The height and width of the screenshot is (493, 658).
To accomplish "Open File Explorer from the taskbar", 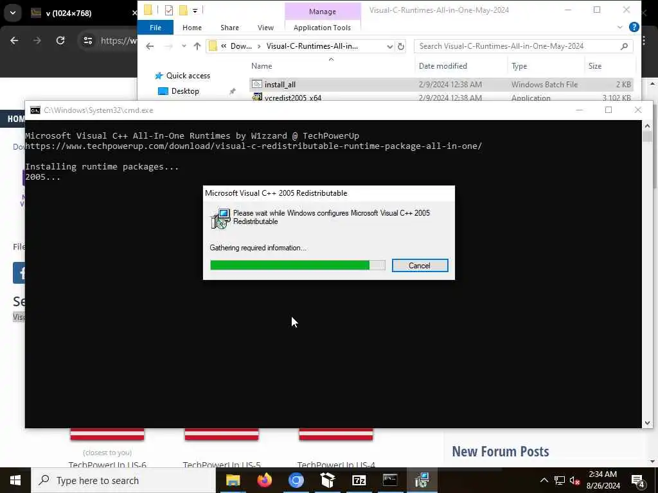I will coord(233,480).
